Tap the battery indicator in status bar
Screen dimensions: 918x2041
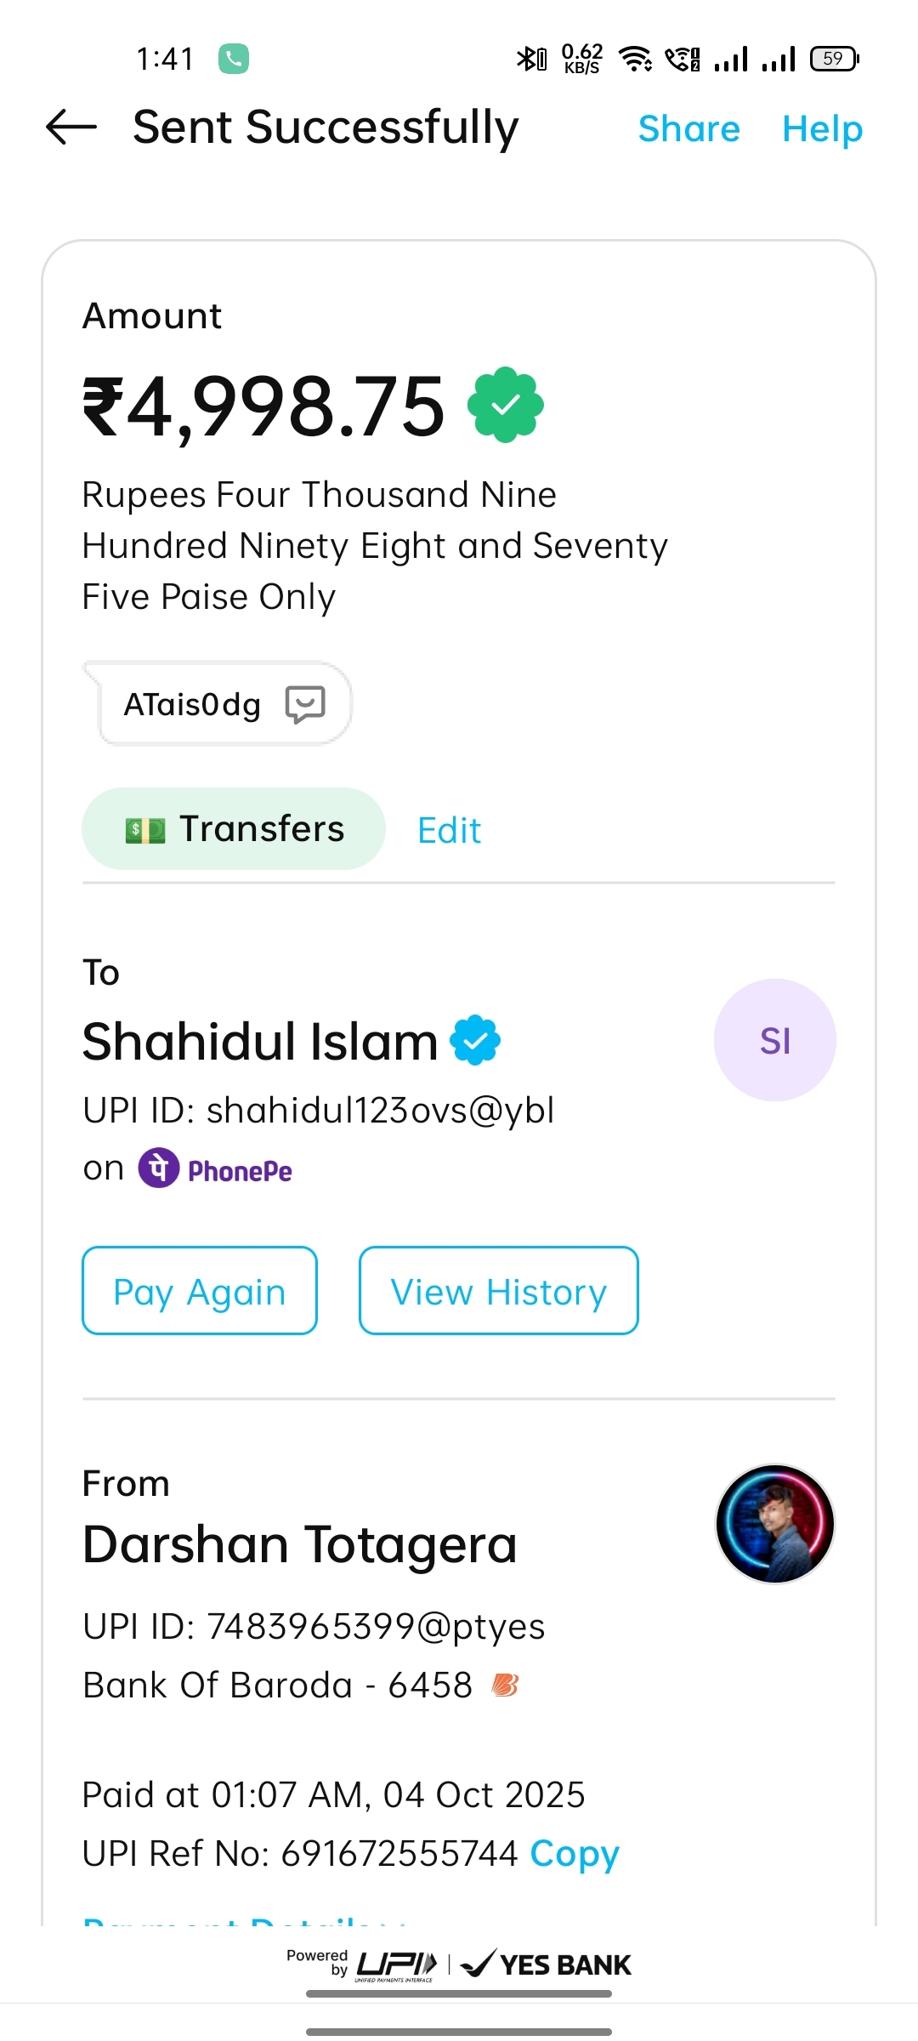(x=834, y=59)
